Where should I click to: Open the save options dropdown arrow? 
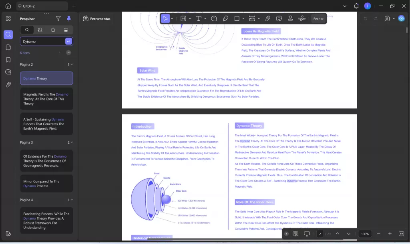[x=394, y=18]
